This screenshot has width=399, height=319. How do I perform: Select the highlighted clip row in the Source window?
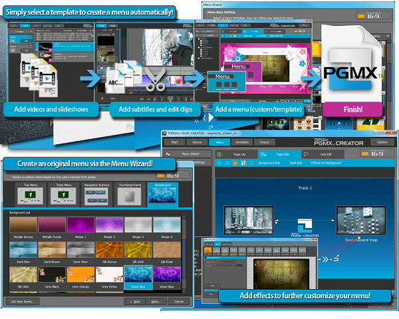coord(64,47)
